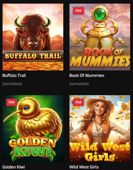133x170 pixels.
Task: Click the Mummies logo lettering in the artwork
Action: pos(100,61)
